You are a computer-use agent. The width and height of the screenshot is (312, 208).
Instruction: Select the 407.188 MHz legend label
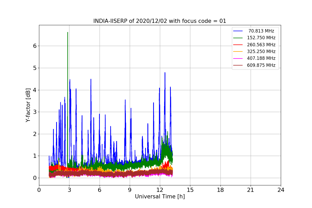click(261, 58)
